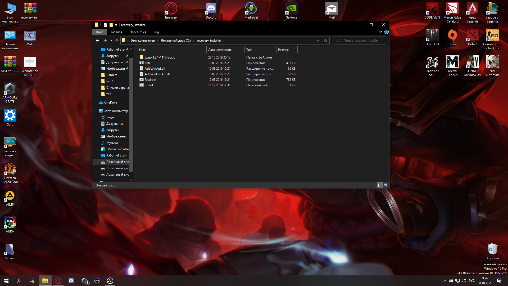Expand the chevron after recovery_installer breadcrumb
Viewport: 508px width, 286px height.
click(x=224, y=41)
